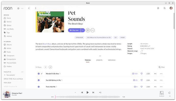
Task: Click the Friend or Foe now-playing thumbnail
Action: 7,94
